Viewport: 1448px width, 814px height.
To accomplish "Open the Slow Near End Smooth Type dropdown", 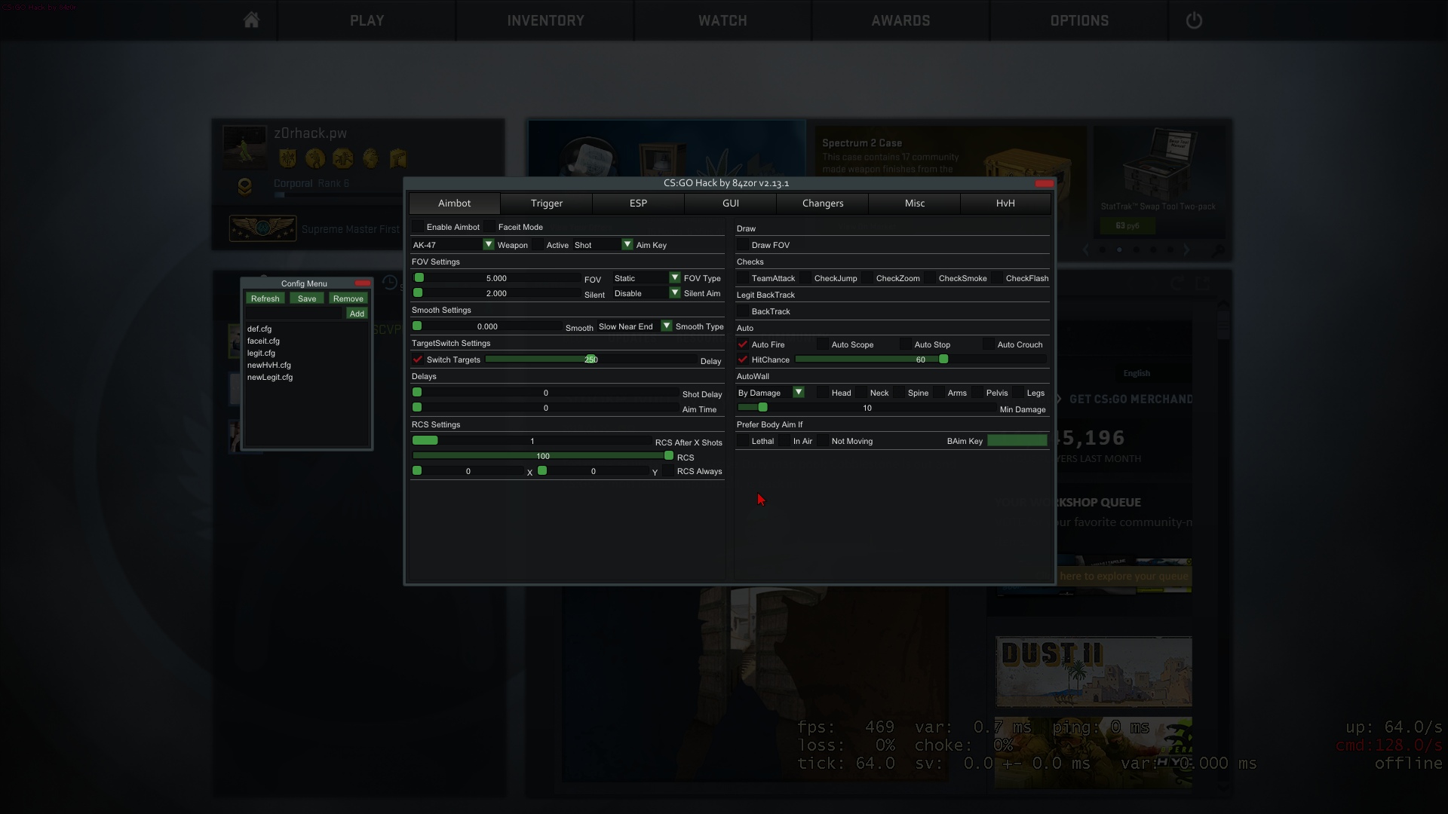I will tap(634, 326).
